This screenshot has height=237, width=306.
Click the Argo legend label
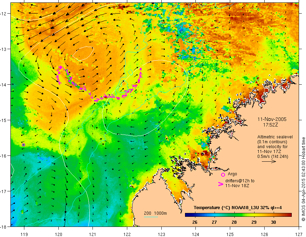pyautogui.click(x=232, y=174)
